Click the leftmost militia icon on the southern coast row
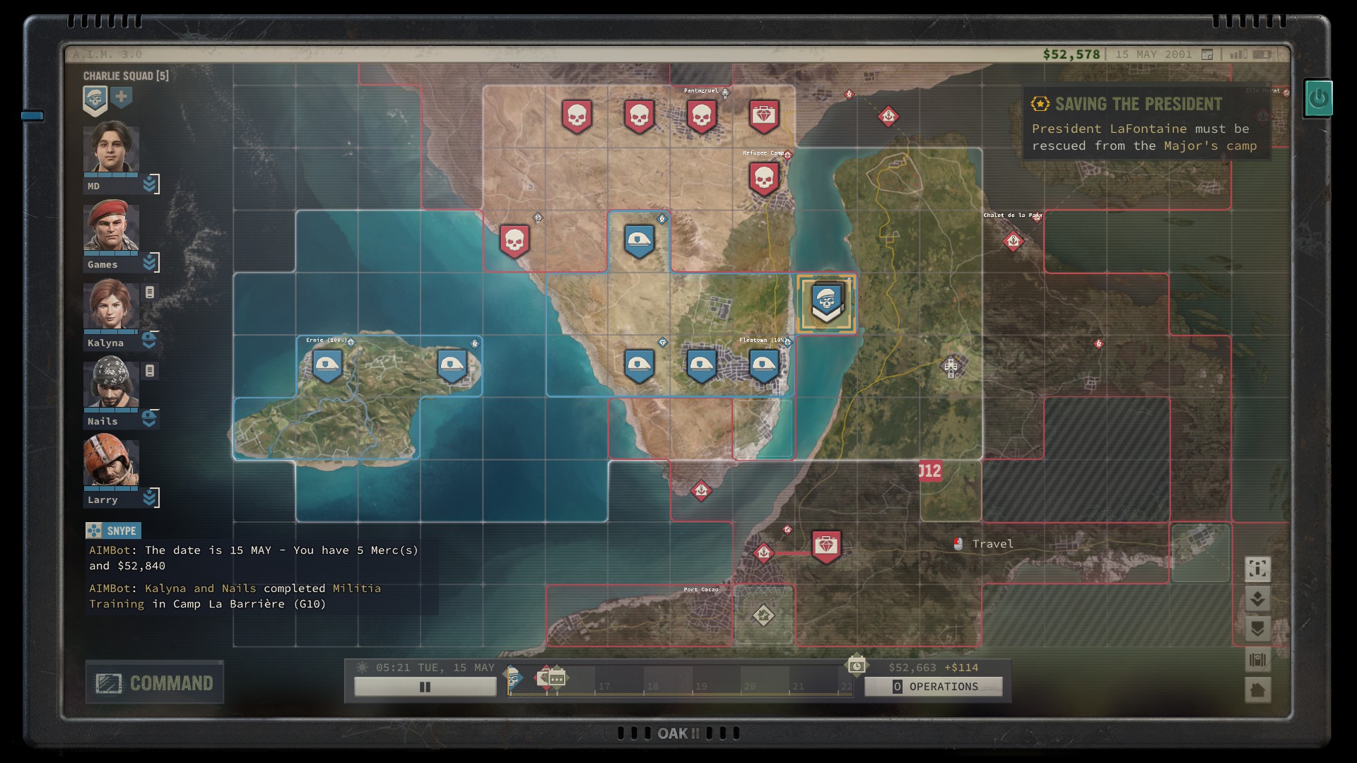The height and width of the screenshot is (763, 1357). pyautogui.click(x=640, y=366)
